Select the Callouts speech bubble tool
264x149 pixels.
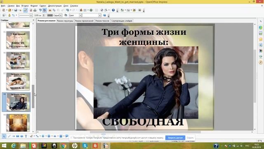pos(67,136)
